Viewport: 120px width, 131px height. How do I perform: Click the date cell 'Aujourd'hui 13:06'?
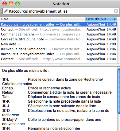101,49
